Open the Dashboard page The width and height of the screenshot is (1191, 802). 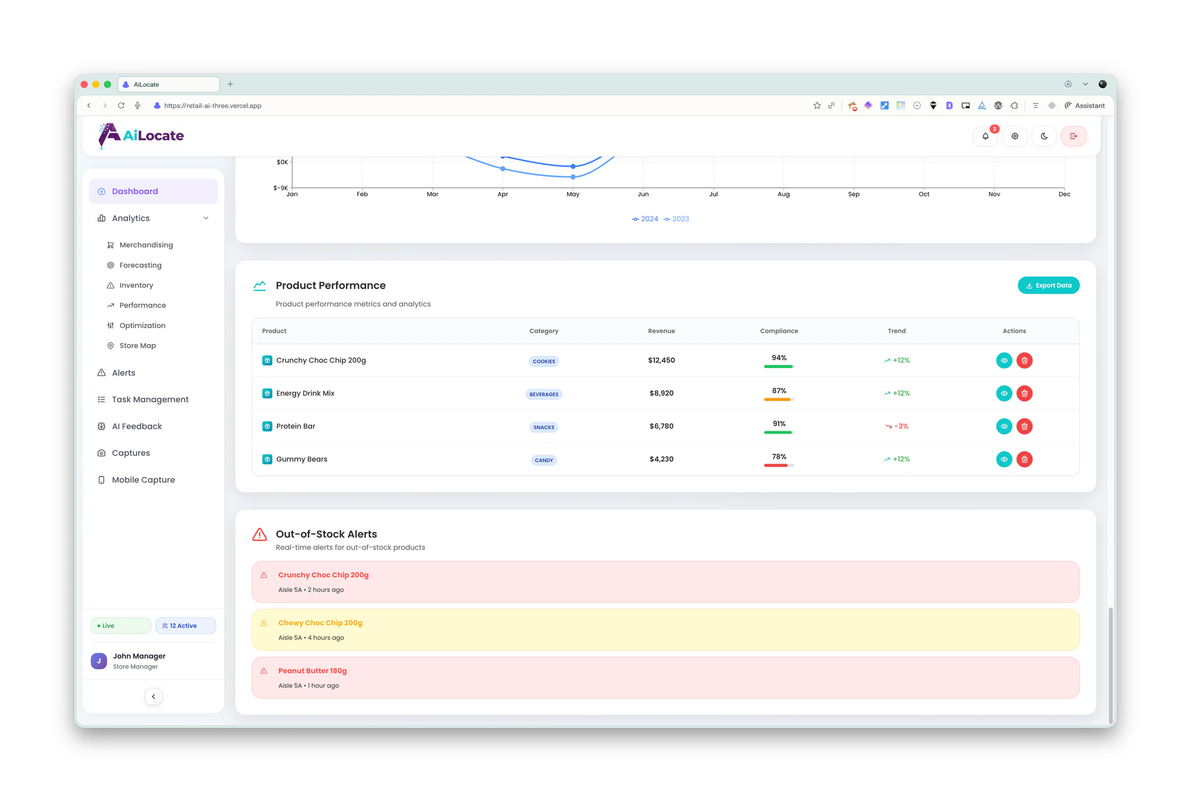pyautogui.click(x=153, y=191)
